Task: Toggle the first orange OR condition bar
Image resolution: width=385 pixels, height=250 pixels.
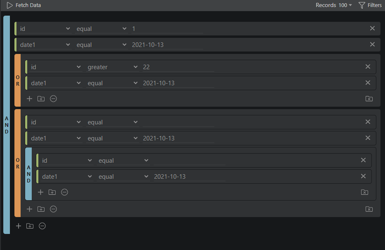Action: [x=17, y=80]
